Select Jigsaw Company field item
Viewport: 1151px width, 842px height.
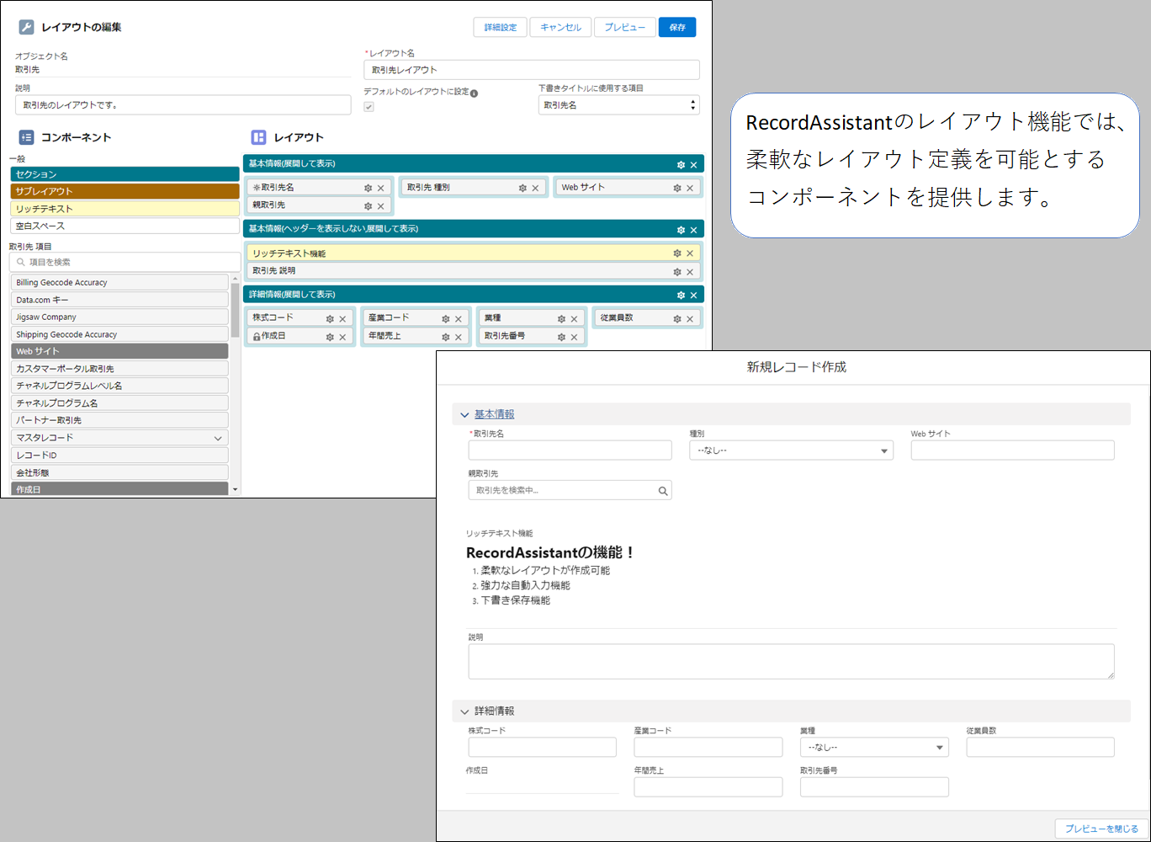(x=119, y=317)
